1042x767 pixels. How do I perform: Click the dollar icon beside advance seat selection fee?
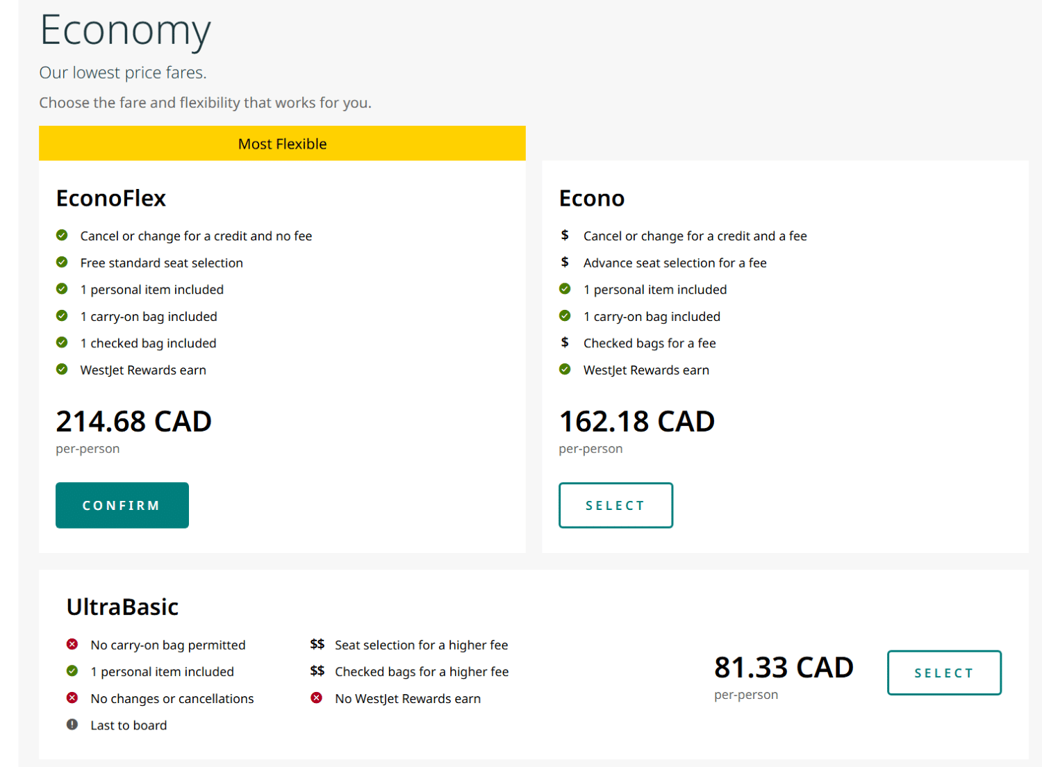tap(565, 262)
